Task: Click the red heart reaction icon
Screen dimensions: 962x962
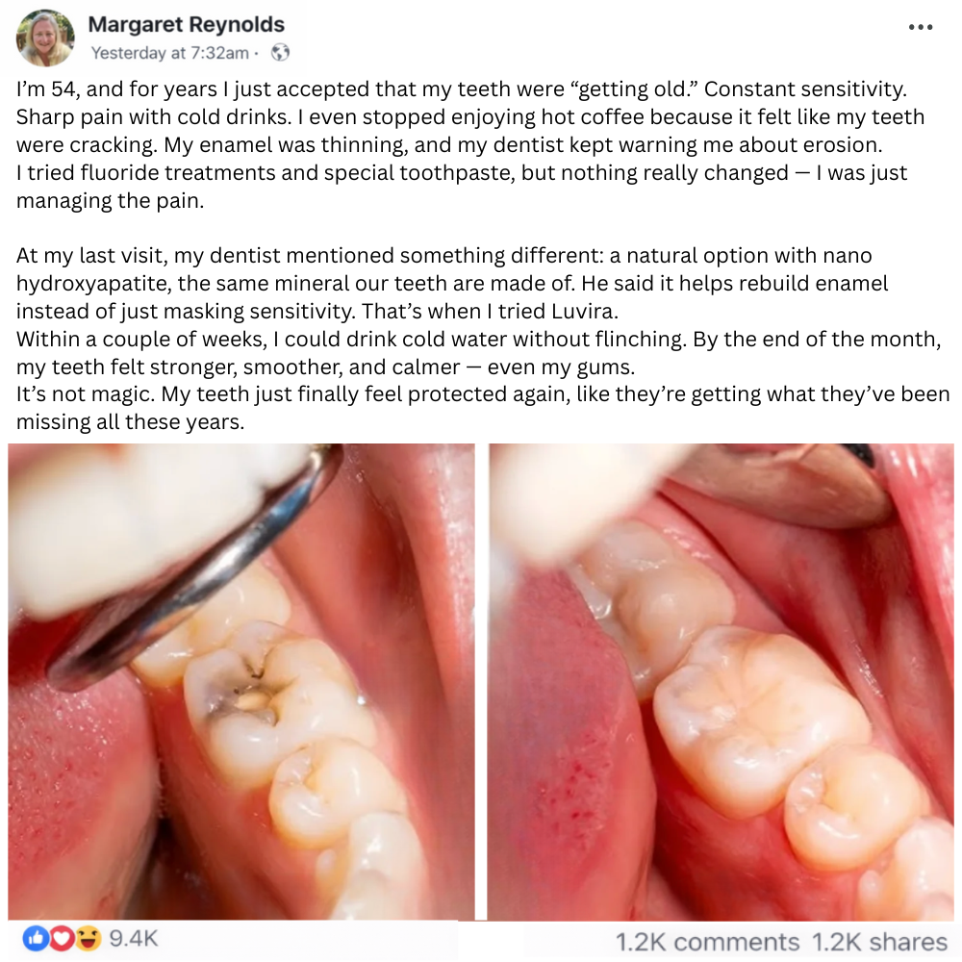Action: 62,938
